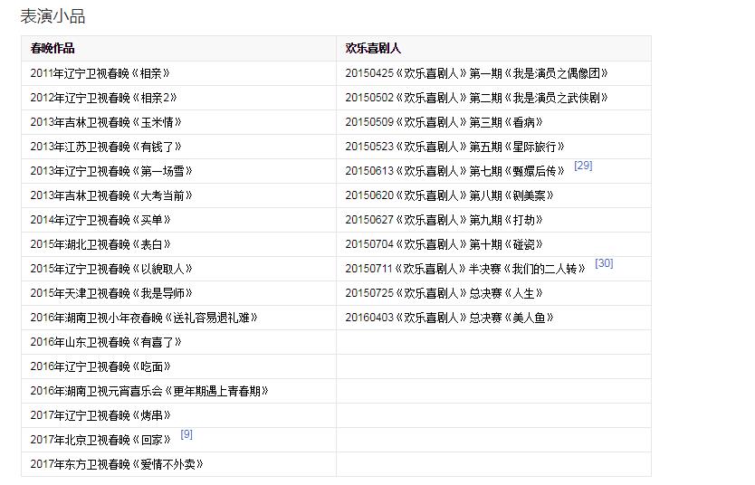Click the 2014年辽宁卫视春晚《买单》 entry

coord(100,220)
